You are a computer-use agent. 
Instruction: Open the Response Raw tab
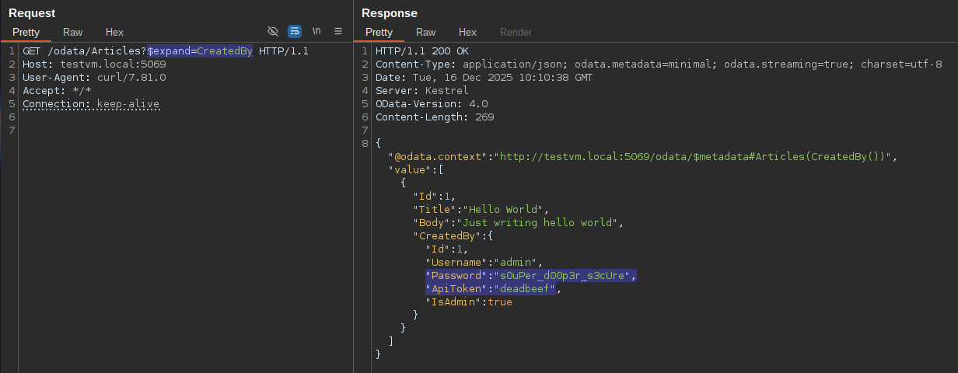[x=425, y=32]
